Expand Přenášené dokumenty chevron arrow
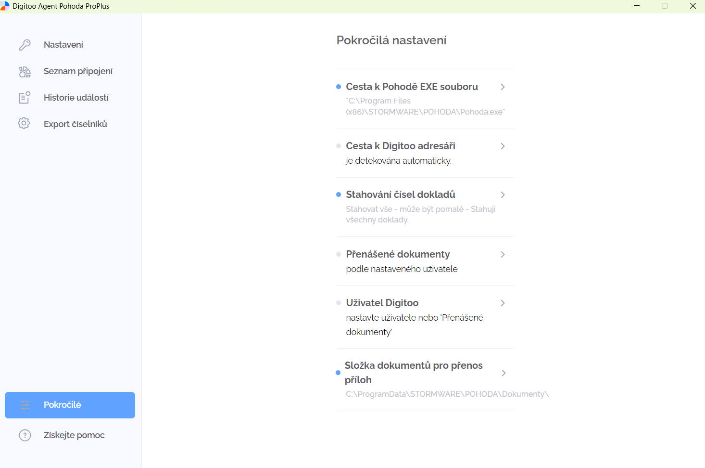Screen dimensions: 705x468 503,255
